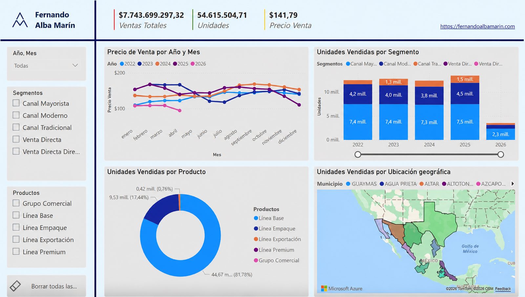Enable the Línea Empaque product filter

coord(16,227)
